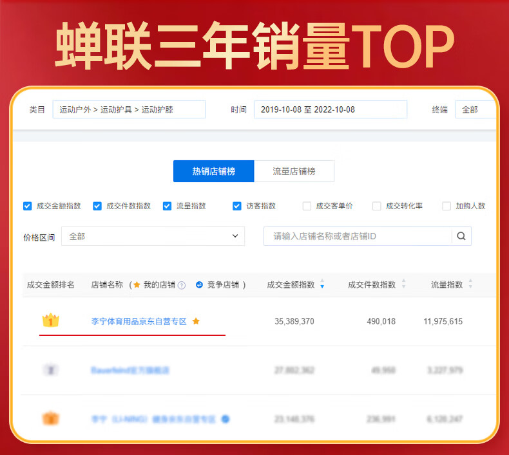Click blue competitor icon on third shop row
509x455 pixels.
[226, 420]
